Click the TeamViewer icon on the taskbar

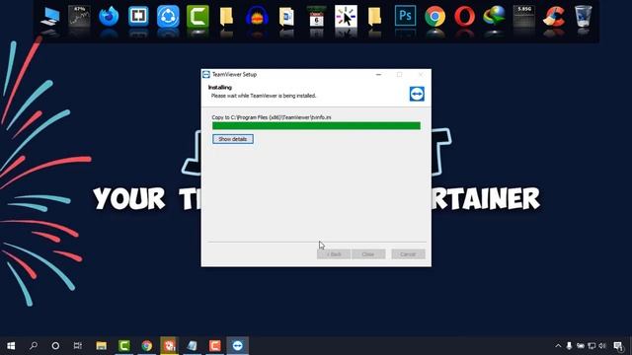237,346
